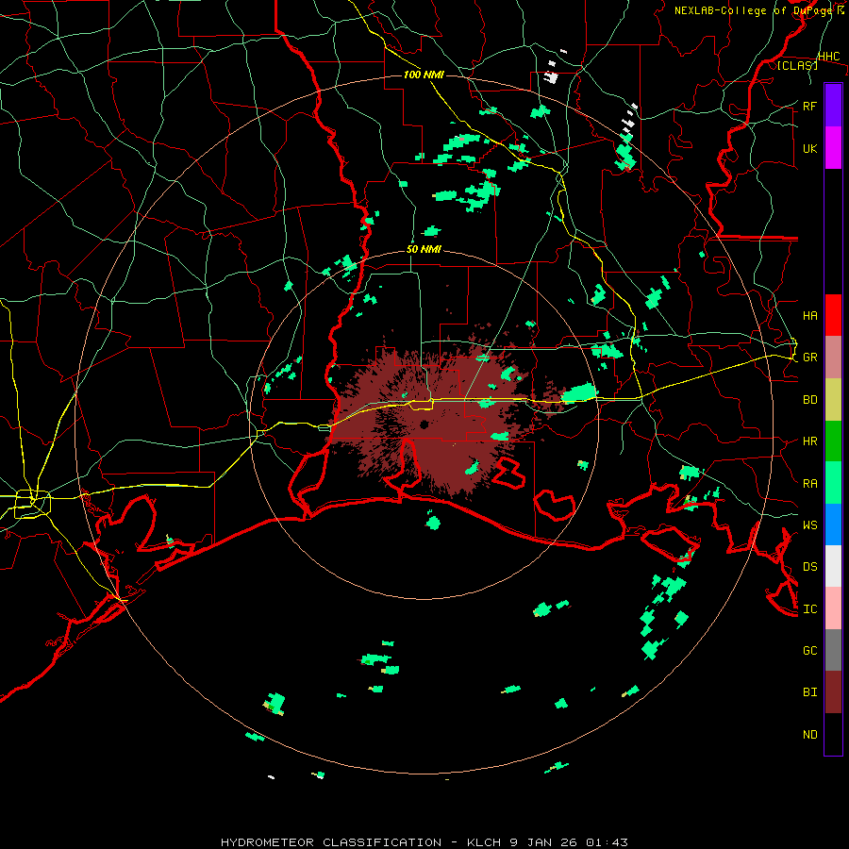Click the DS white legend color swatch
The width and height of the screenshot is (849, 849).
pos(833,566)
